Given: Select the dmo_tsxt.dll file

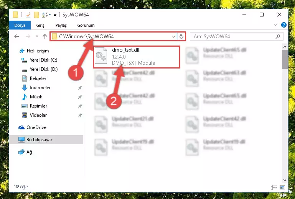Looking at the screenshot, I should point(137,57).
